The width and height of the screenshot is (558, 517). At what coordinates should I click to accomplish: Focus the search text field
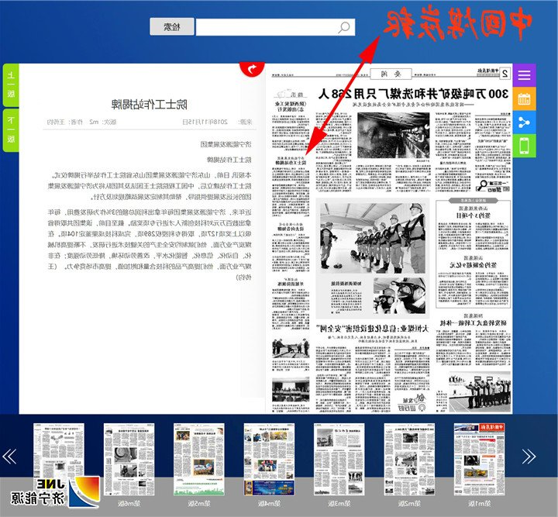click(x=275, y=27)
